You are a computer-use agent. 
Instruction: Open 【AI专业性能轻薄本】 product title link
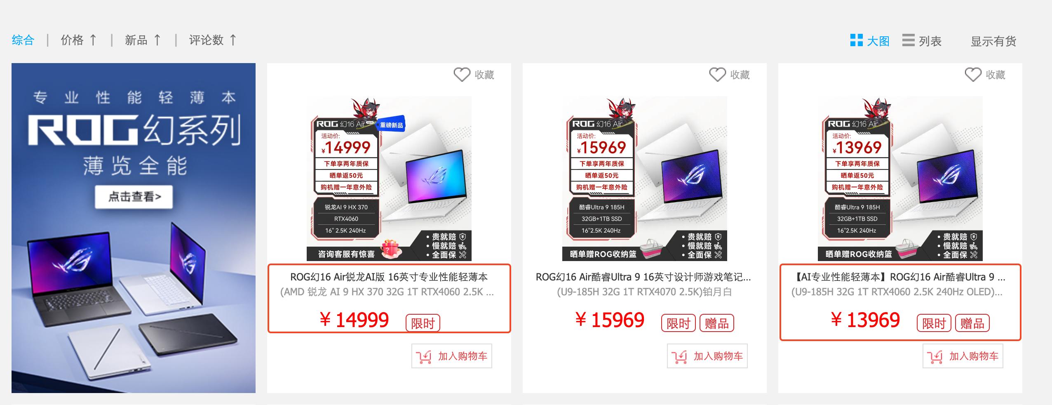pyautogui.click(x=899, y=277)
